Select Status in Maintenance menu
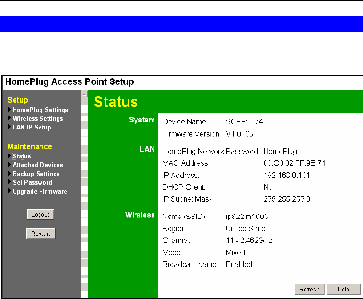The image size is (363, 299). [22, 156]
